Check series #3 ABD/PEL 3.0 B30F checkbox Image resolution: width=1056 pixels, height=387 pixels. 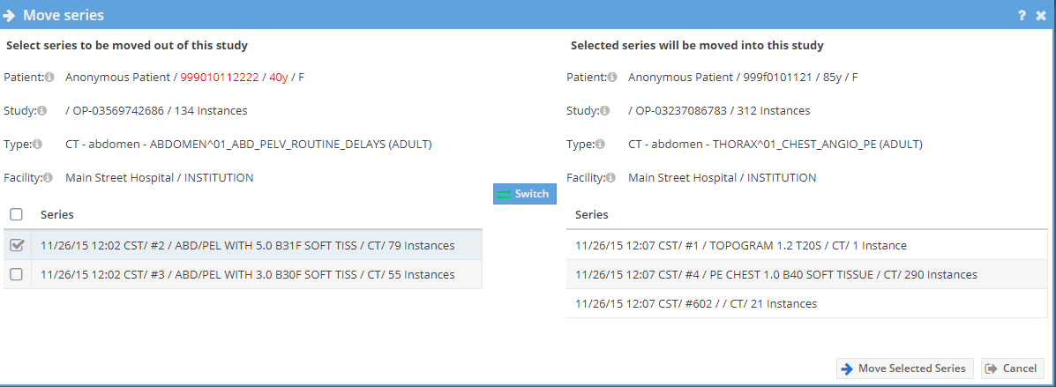pos(16,274)
